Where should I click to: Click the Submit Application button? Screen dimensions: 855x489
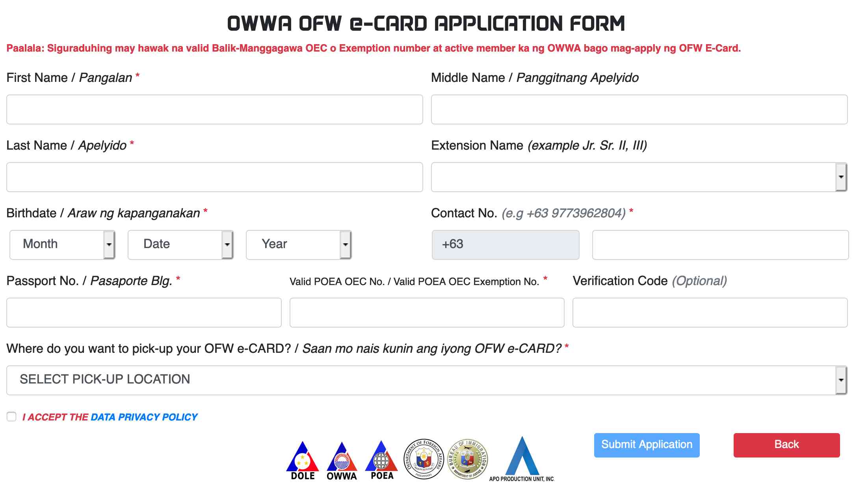coord(647,445)
